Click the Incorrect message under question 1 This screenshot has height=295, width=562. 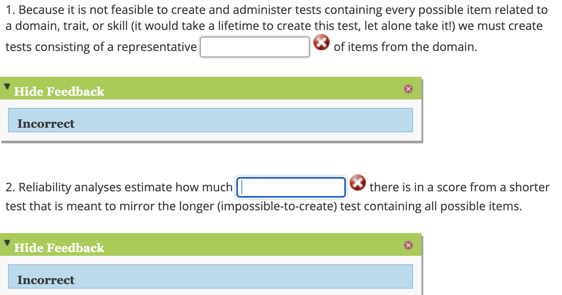pyautogui.click(x=46, y=123)
